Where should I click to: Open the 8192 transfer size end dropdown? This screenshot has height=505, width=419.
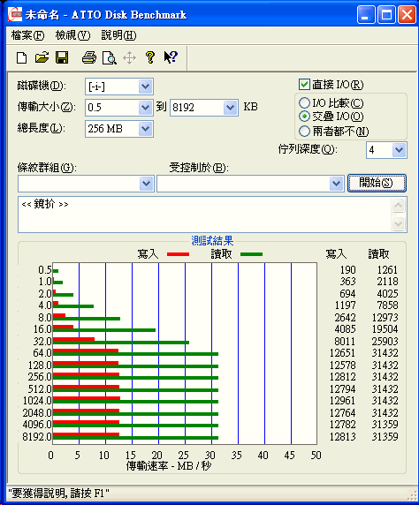pos(230,107)
